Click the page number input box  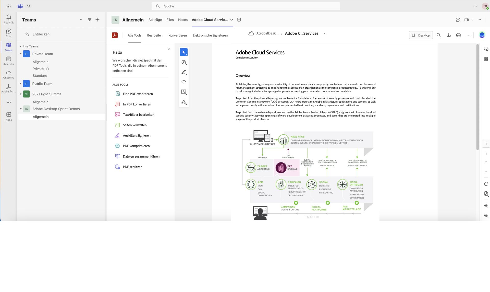tap(486, 144)
